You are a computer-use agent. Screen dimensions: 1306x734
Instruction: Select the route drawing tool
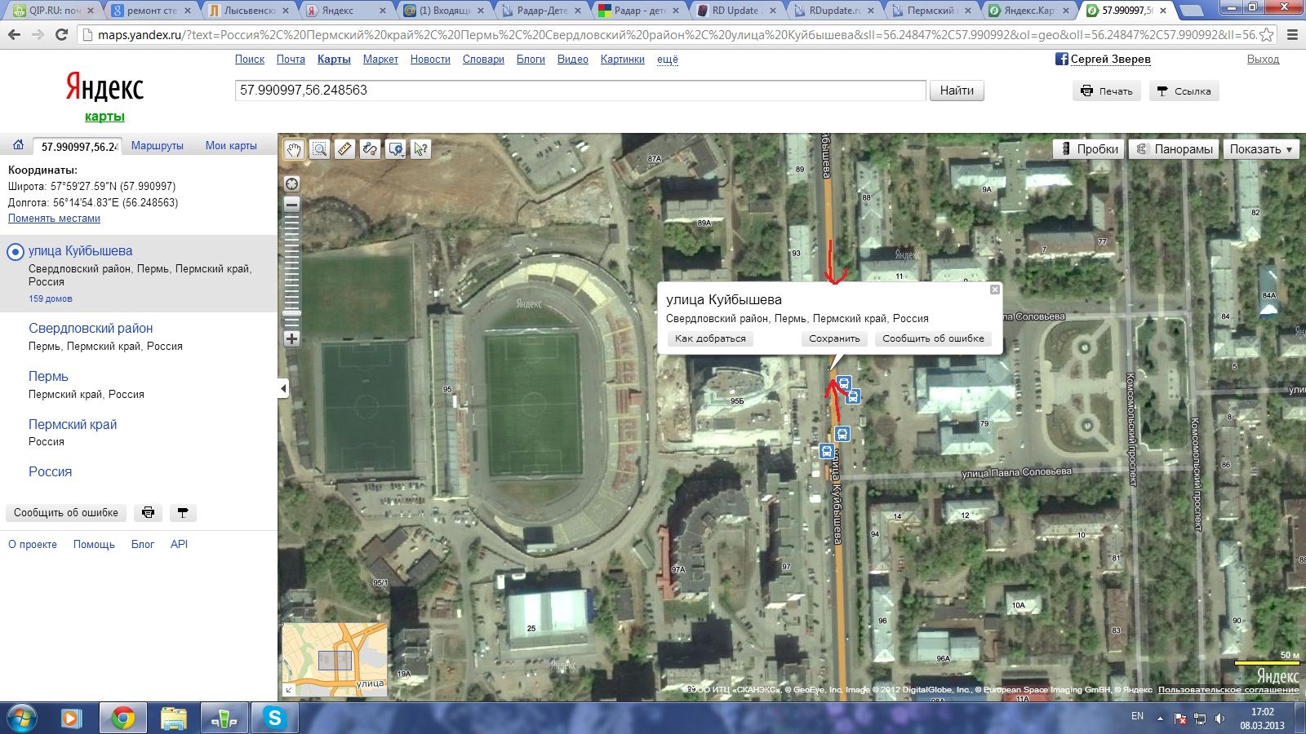(x=370, y=149)
